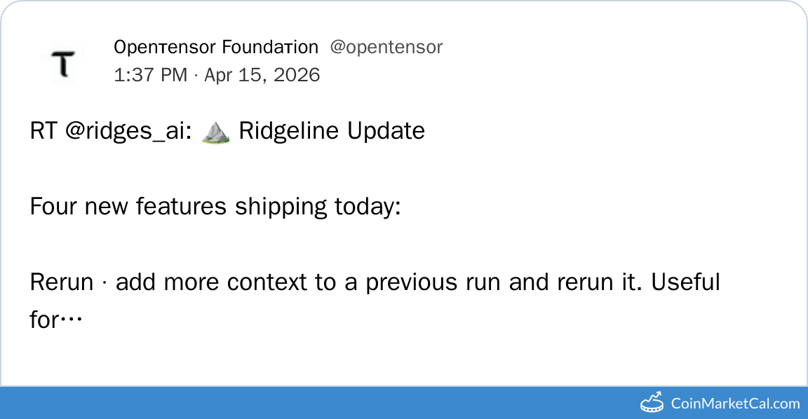
Task: Visit the CoinMarketCal.com link
Action: point(735,403)
